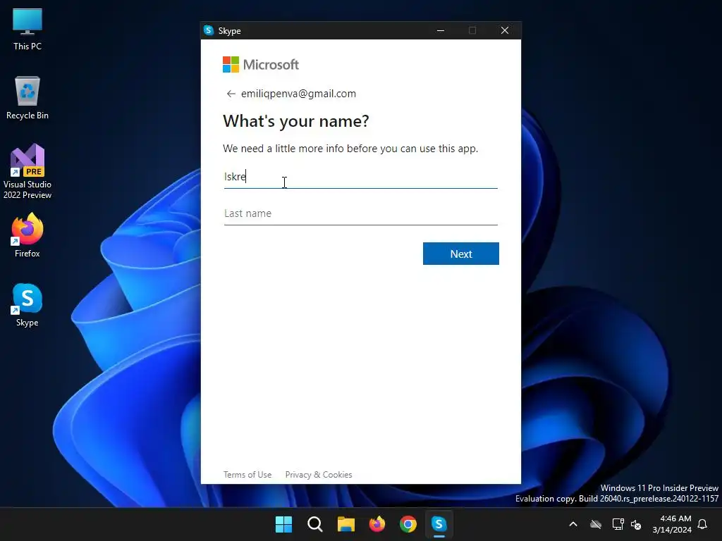Click the Skype taskbar icon

(x=439, y=524)
